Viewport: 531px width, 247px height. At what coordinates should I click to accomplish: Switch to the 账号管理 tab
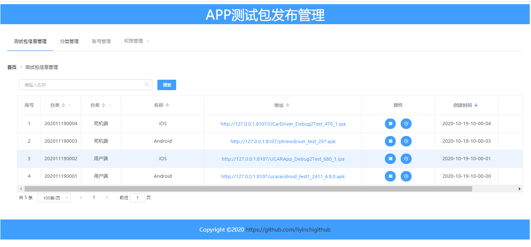101,41
